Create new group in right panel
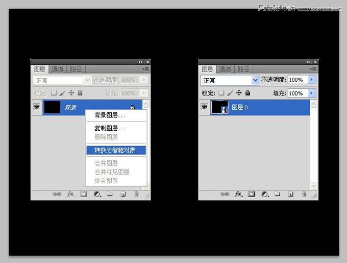Viewport: 347px width, 263px height. pyautogui.click(x=278, y=194)
